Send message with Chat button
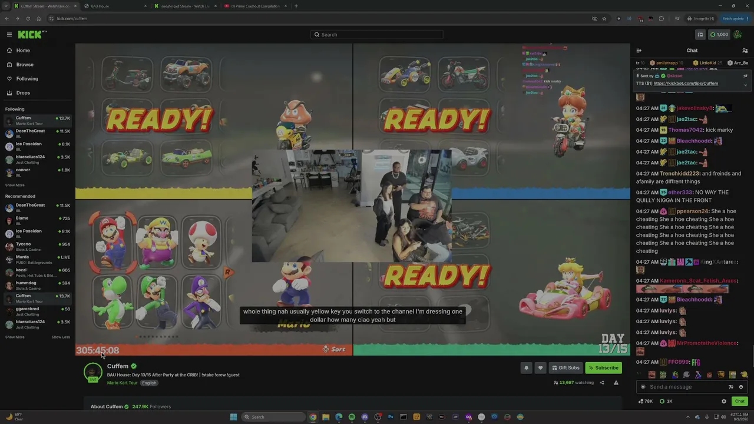 [x=740, y=402]
